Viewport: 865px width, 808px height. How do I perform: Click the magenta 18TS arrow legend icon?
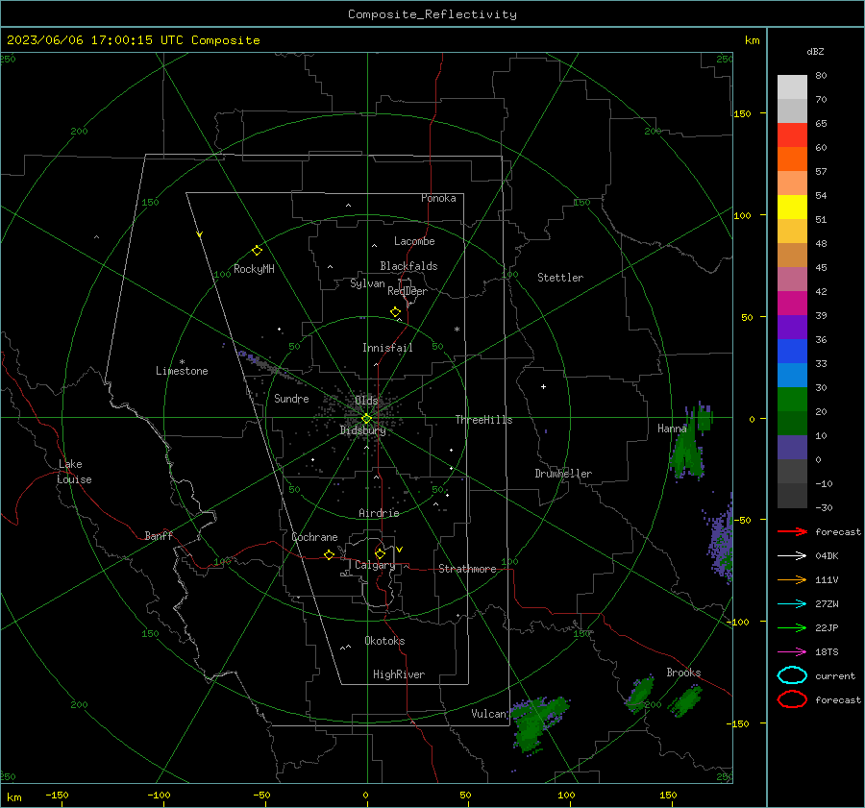pos(792,652)
